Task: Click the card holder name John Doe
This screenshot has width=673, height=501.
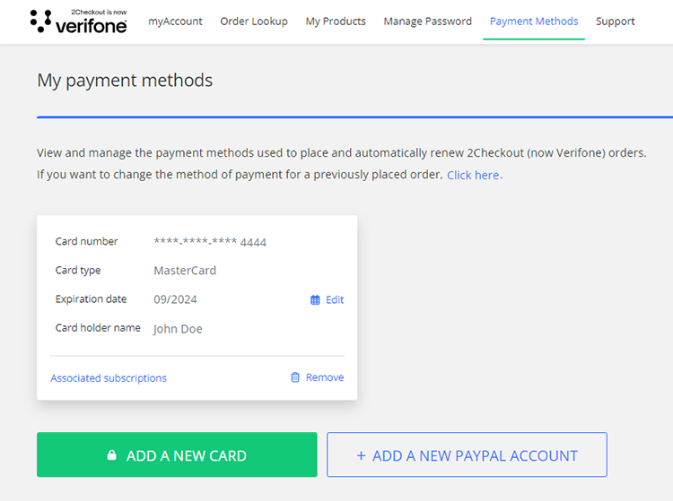Action: (178, 329)
